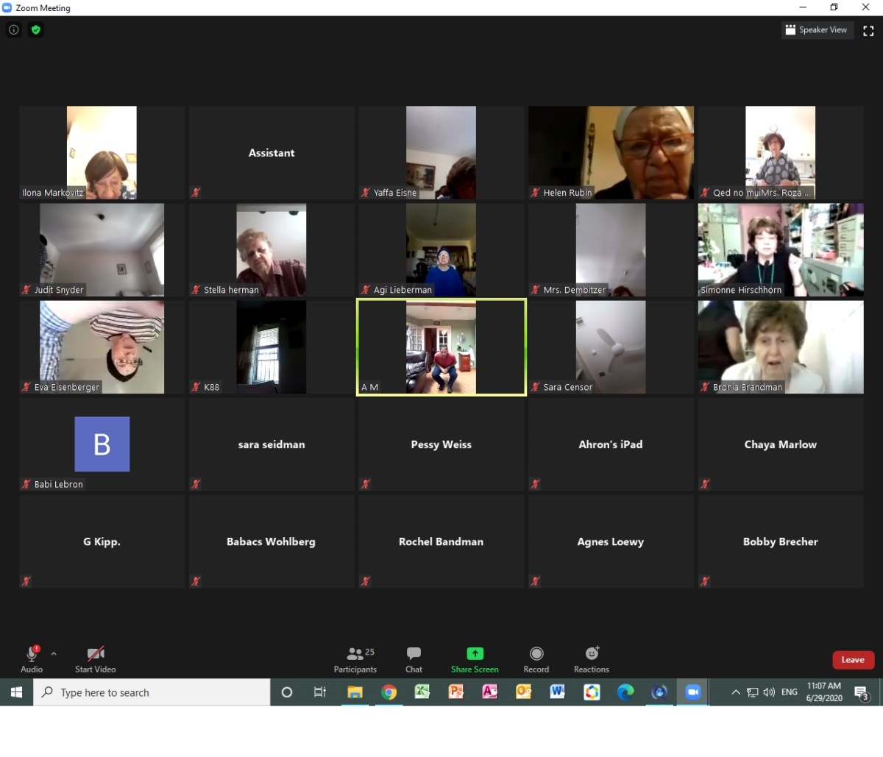
Task: Click the green encryption shield icon
Action: click(35, 30)
